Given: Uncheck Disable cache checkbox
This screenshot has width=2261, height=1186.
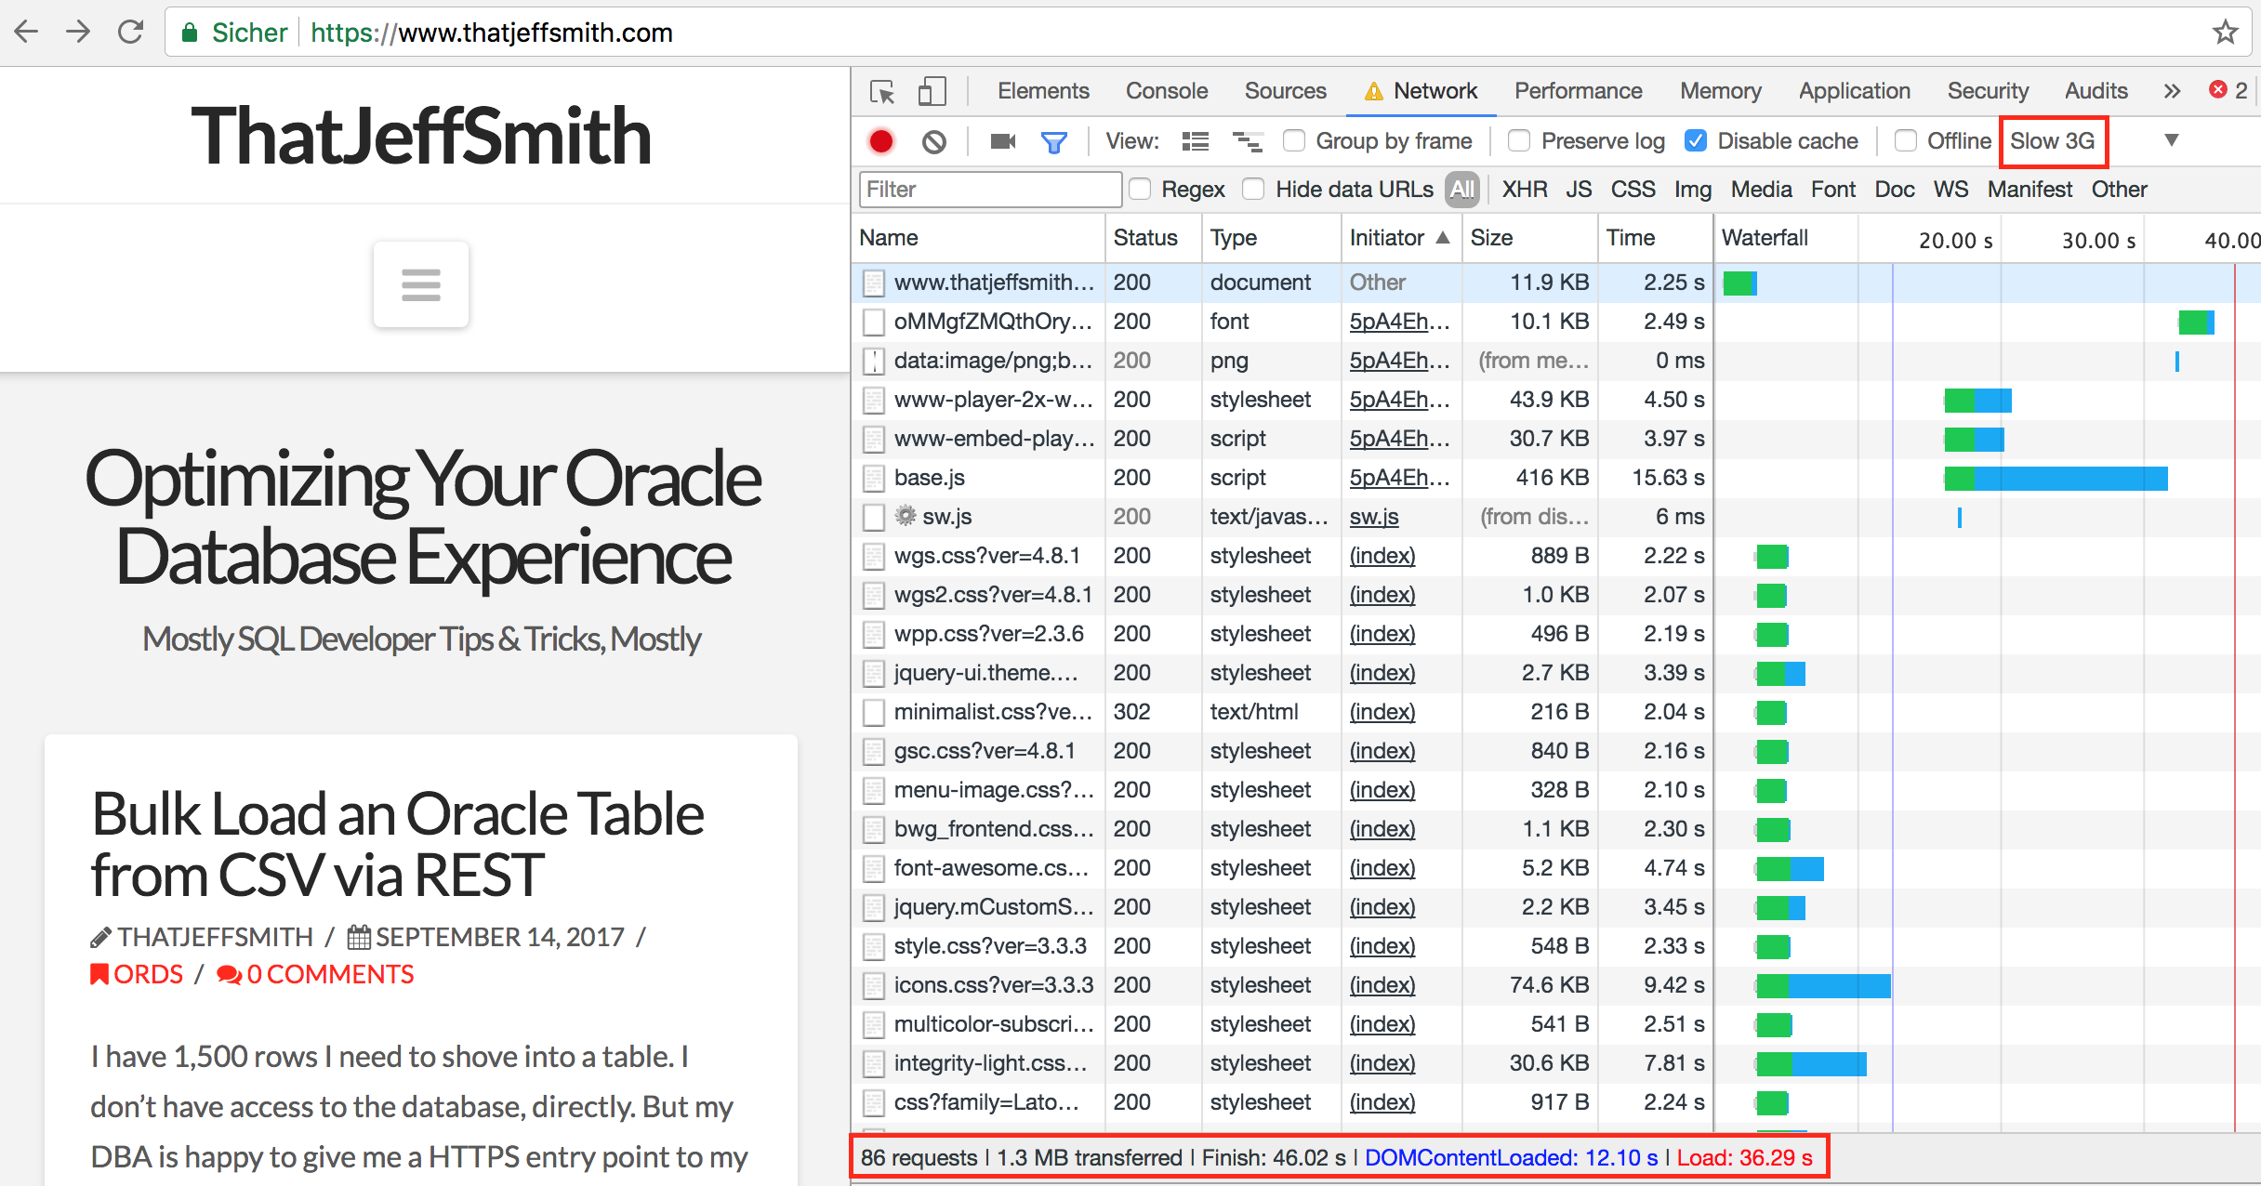Looking at the screenshot, I should click(1696, 141).
